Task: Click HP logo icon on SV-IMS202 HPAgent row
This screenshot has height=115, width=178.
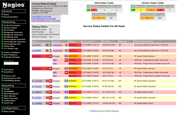Action: pos(66,56)
